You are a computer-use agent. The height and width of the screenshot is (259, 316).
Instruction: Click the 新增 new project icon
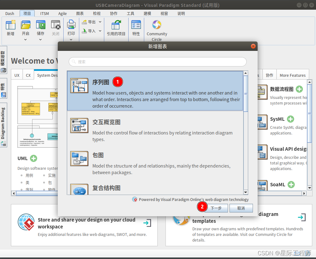pos(11,25)
